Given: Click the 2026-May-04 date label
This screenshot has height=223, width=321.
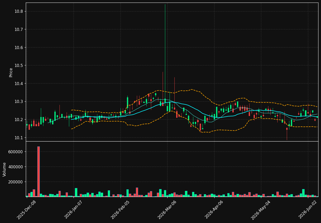Looking at the screenshot, I should [x=260, y=210].
